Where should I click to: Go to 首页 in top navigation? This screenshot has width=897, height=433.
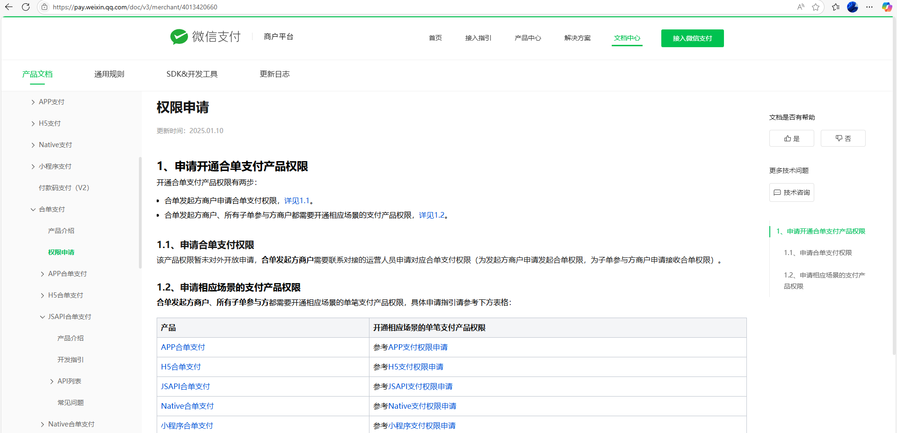point(435,38)
